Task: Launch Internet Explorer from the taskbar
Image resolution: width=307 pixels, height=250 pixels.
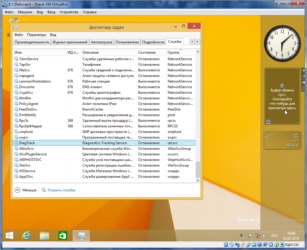Action: point(26,236)
